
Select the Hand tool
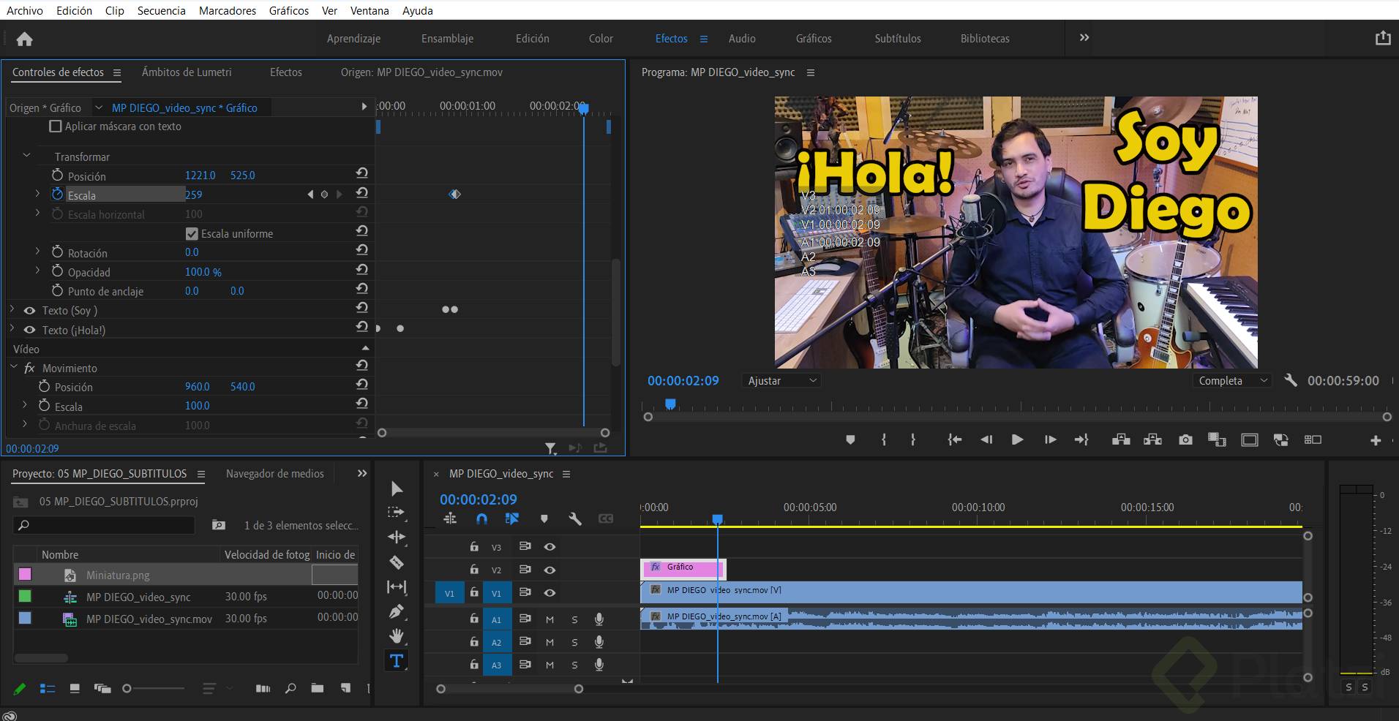397,635
